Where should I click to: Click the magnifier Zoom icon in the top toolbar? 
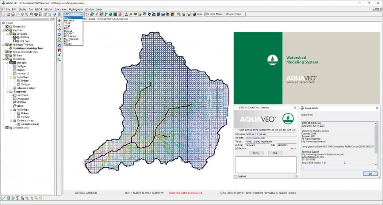pos(31,14)
